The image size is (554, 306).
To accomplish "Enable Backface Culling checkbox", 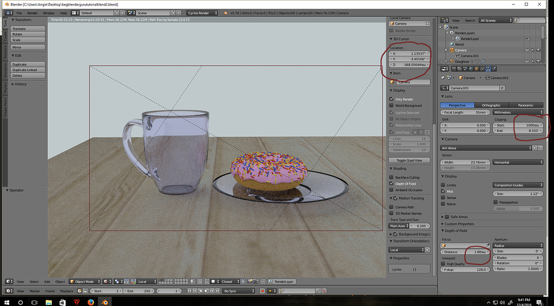I will (x=392, y=177).
